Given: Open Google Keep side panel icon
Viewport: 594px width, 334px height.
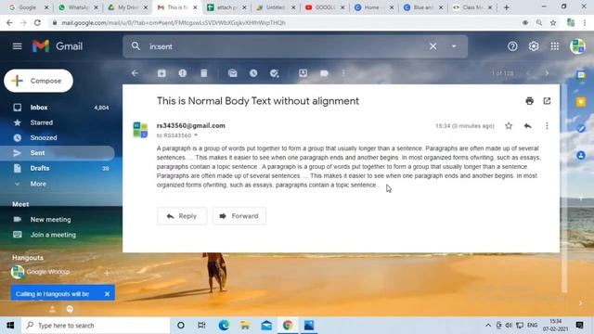Looking at the screenshot, I should coord(581,102).
